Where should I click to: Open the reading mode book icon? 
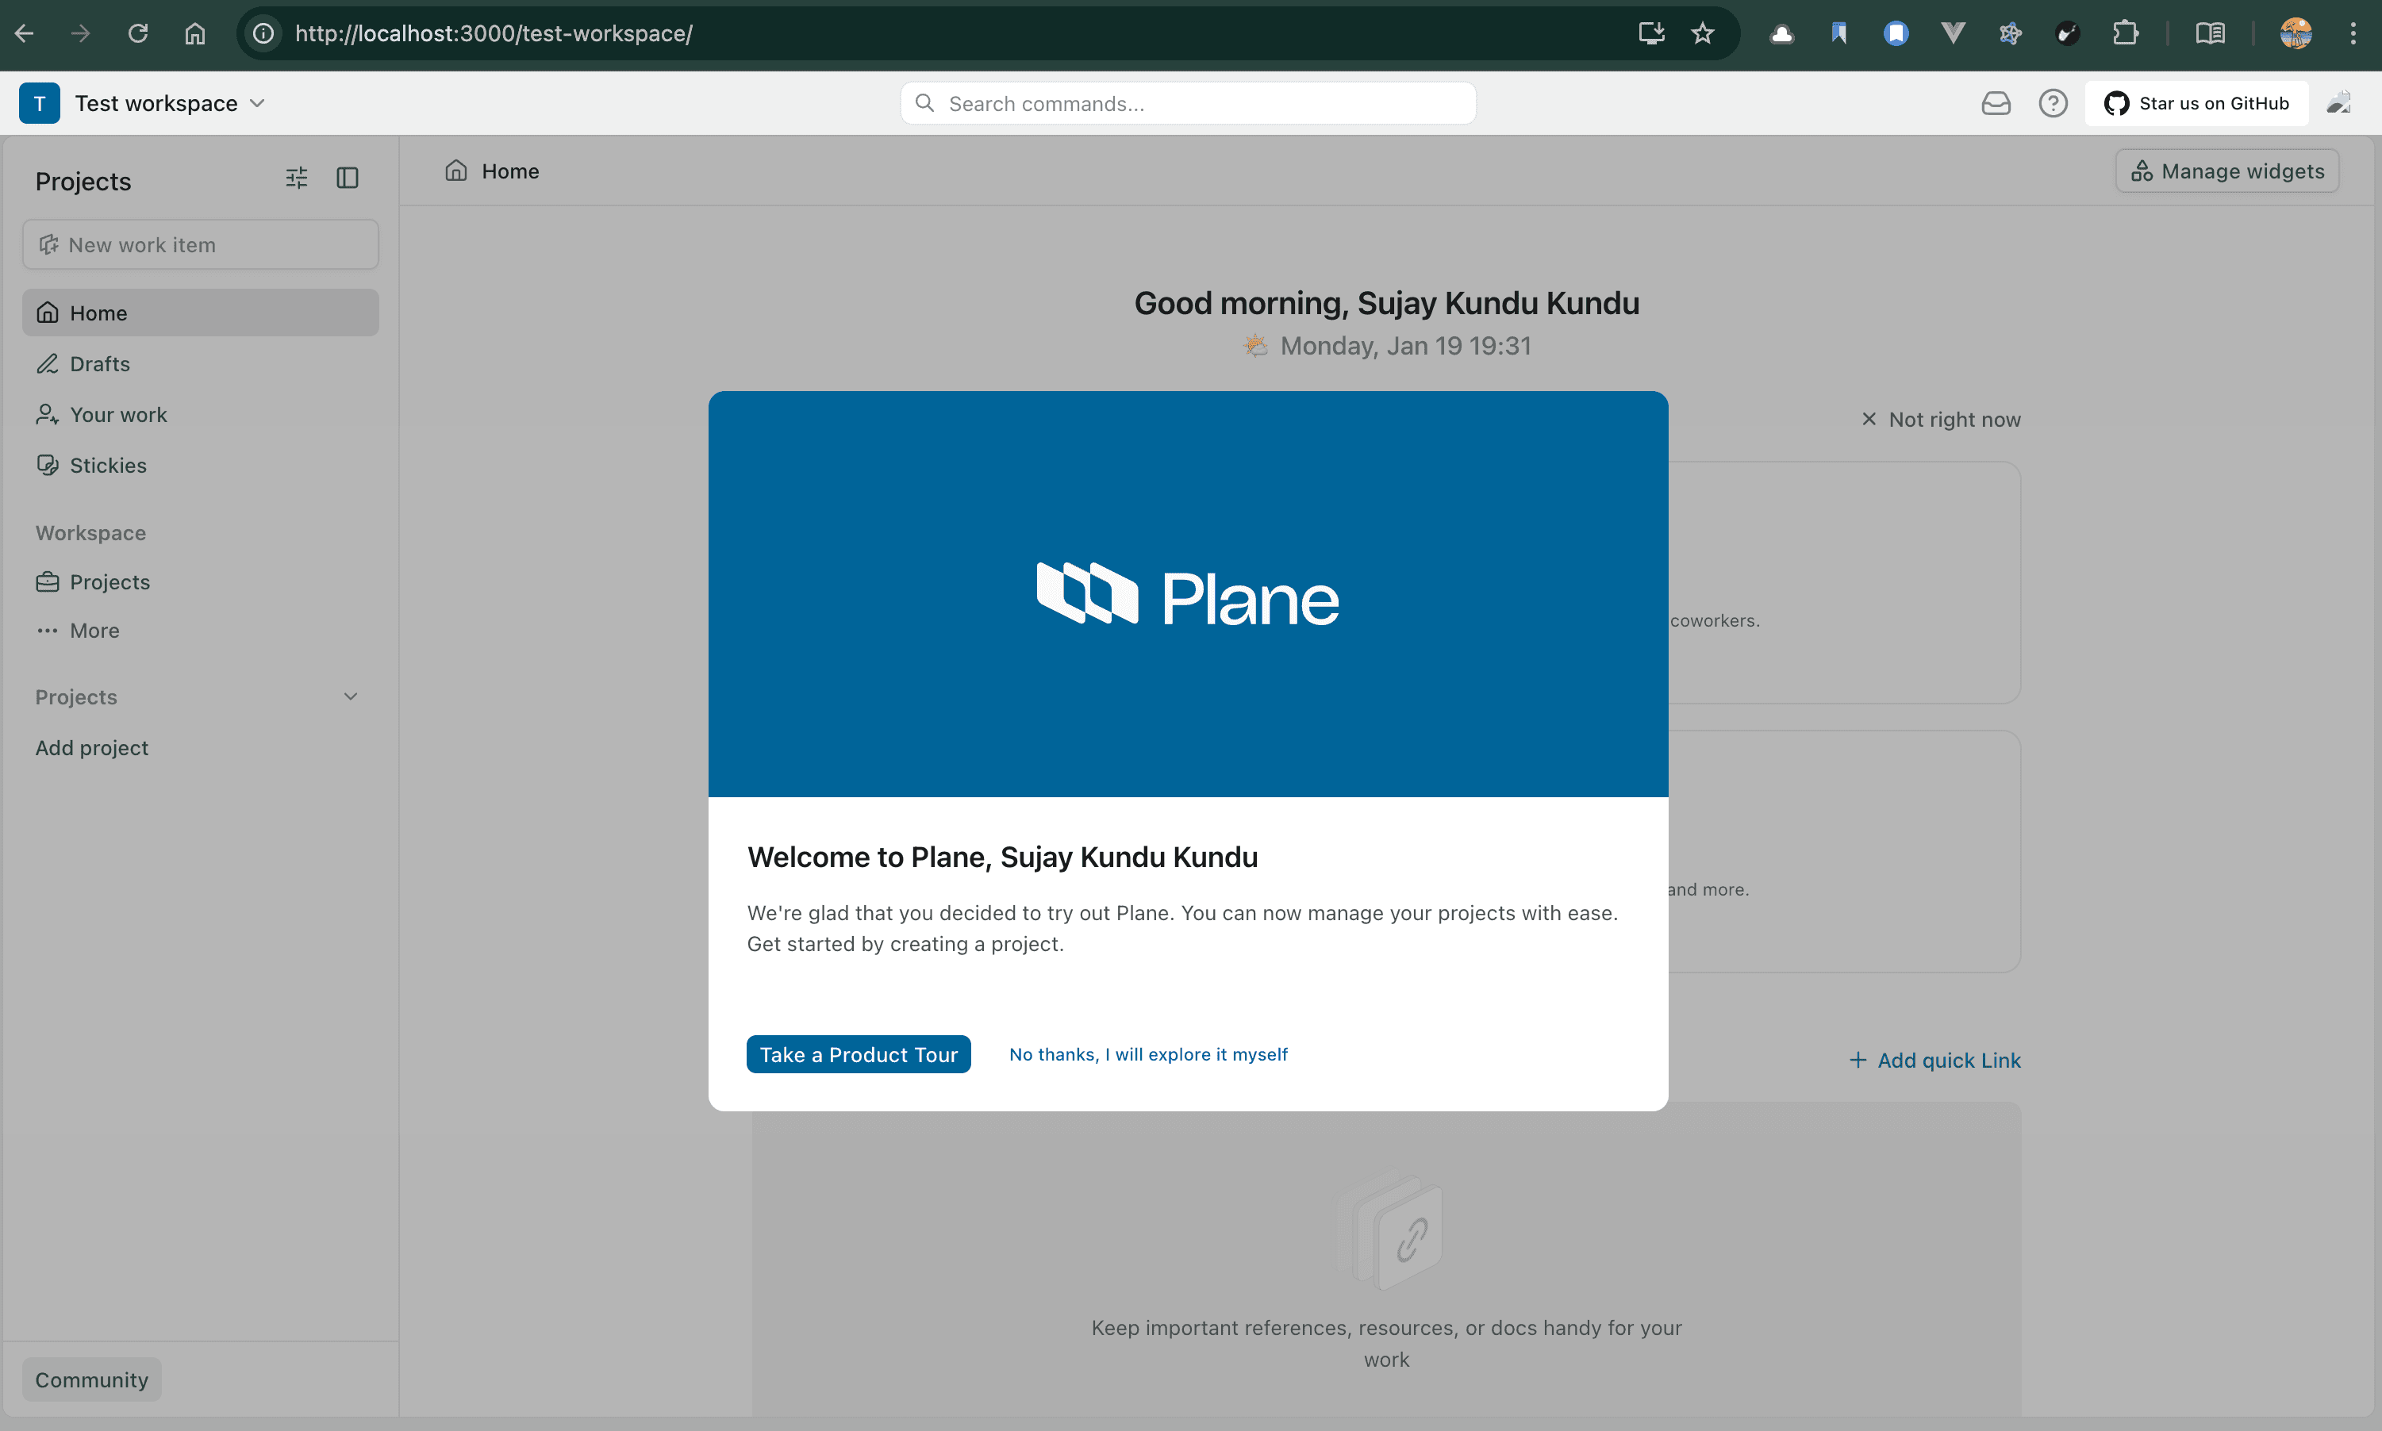[2209, 34]
